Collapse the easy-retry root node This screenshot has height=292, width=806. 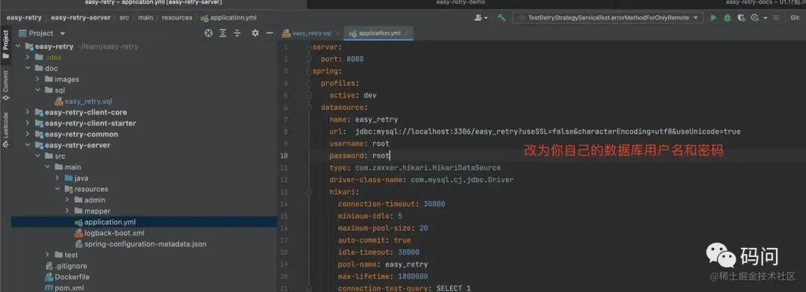pyautogui.click(x=19, y=46)
